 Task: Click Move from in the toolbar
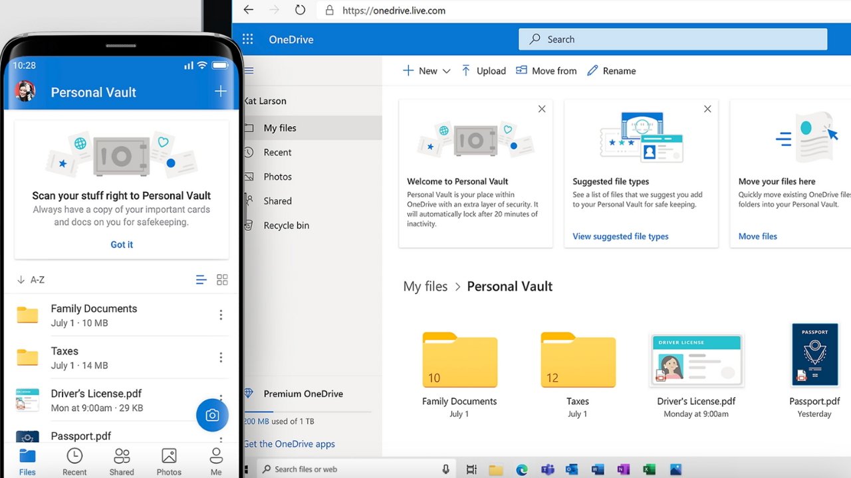tap(546, 71)
